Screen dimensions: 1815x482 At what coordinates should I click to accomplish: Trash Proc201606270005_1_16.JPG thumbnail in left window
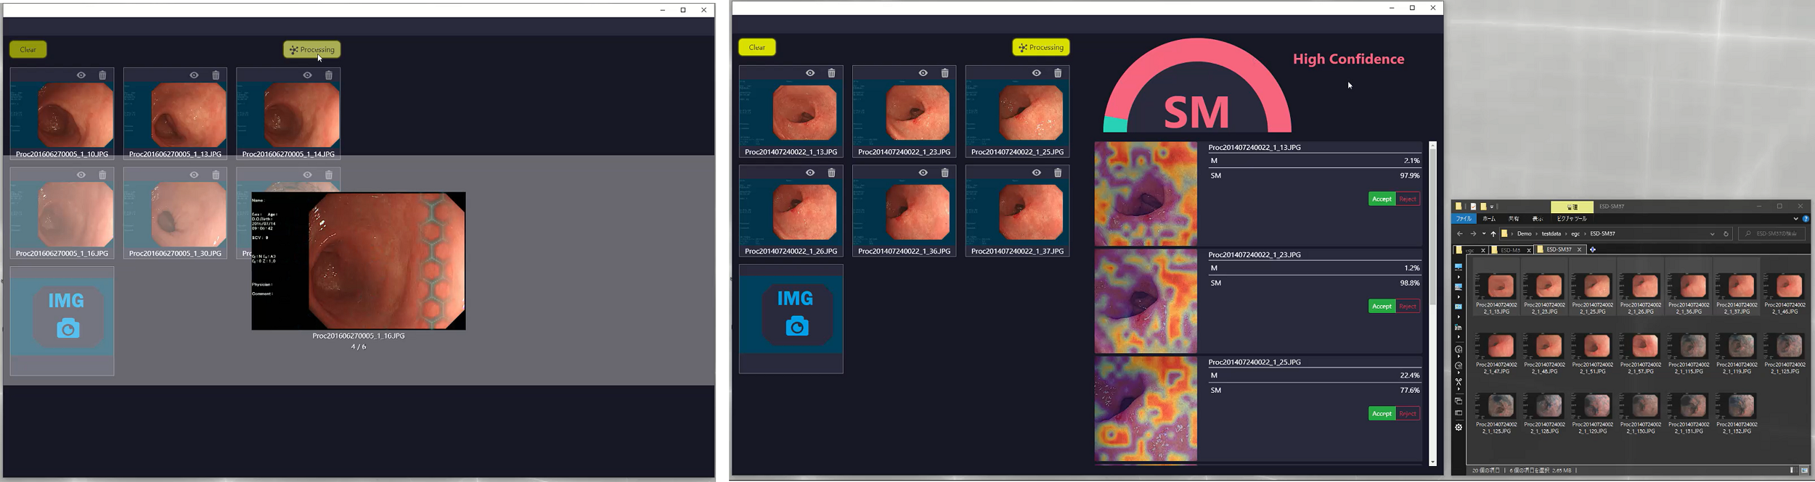[x=102, y=175]
